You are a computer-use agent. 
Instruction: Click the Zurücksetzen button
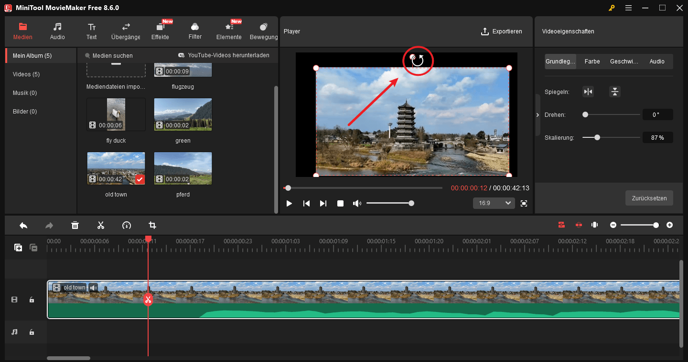[x=649, y=198]
